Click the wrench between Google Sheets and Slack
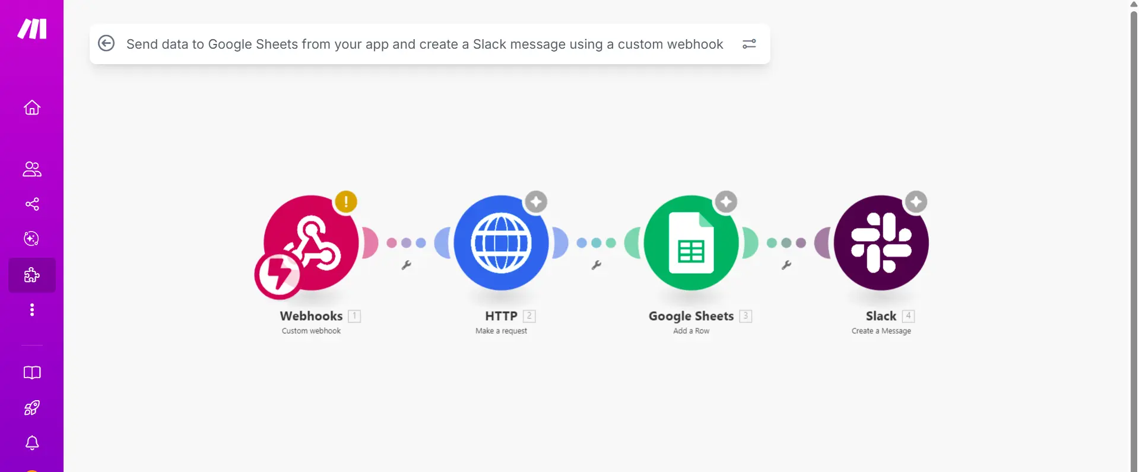The height and width of the screenshot is (472, 1139). [786, 265]
